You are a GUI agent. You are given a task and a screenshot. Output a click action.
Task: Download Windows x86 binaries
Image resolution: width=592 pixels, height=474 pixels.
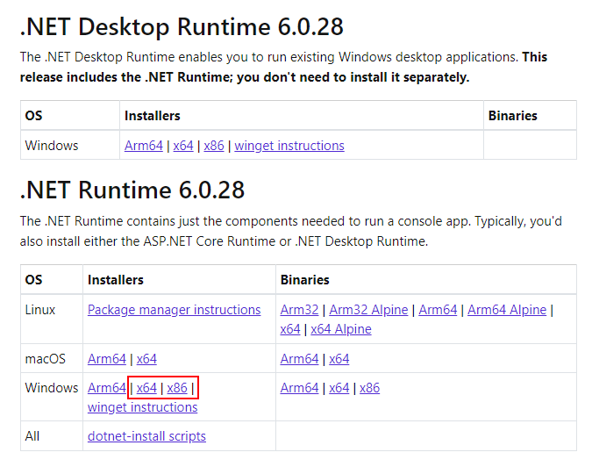369,387
